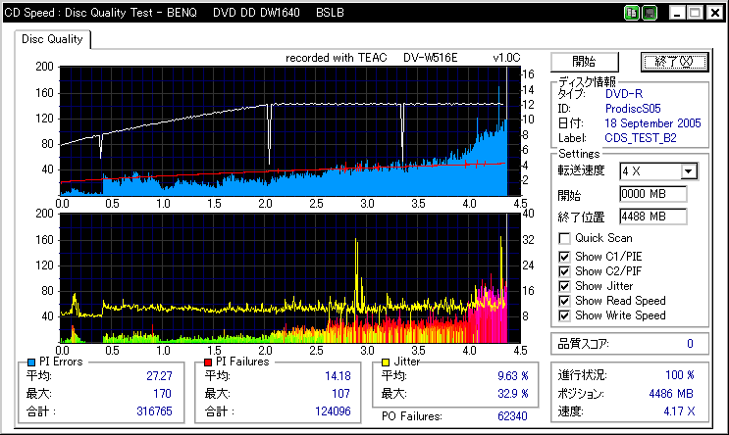Click speed value 4.17 X

coord(679,411)
